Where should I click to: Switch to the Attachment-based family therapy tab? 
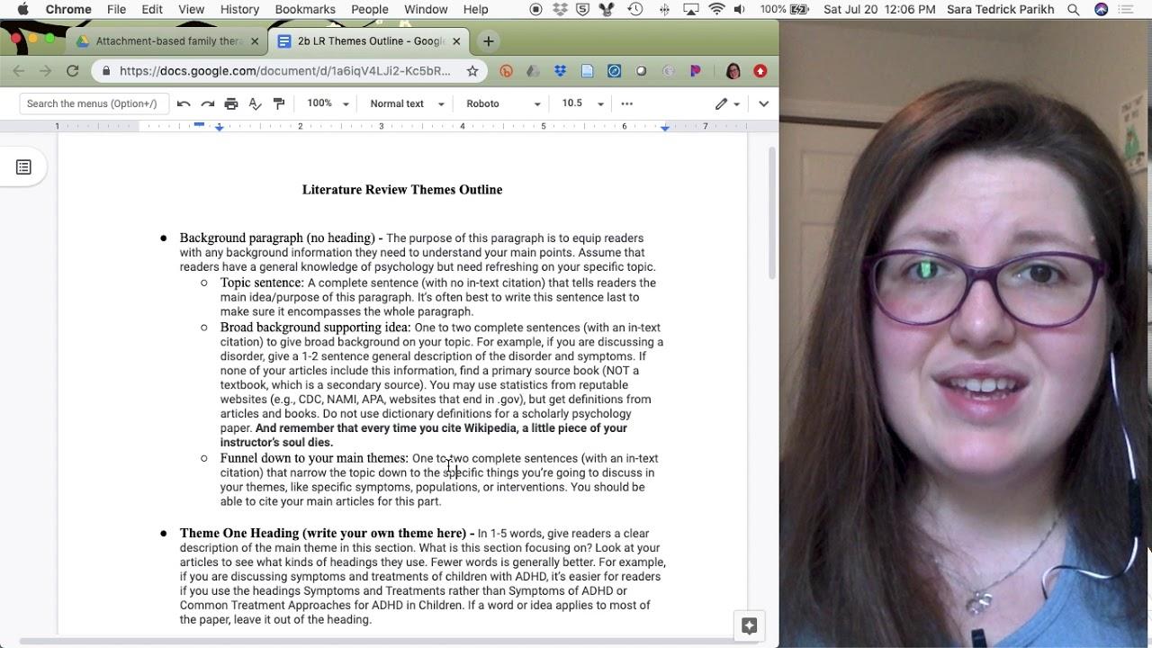coord(167,41)
